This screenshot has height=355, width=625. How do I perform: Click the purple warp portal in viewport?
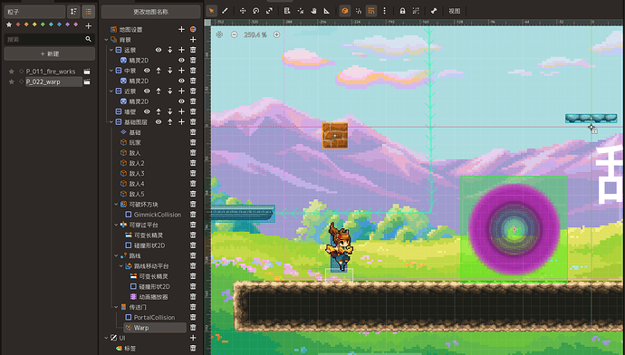pos(514,229)
